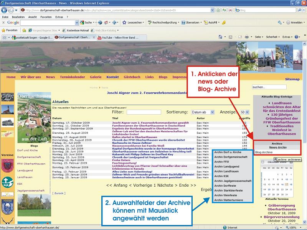Click the AutoFill button in Google toolbar
The width and height of the screenshot is (307, 230).
pos(211,23)
